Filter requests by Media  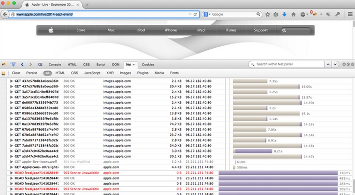coord(159,73)
